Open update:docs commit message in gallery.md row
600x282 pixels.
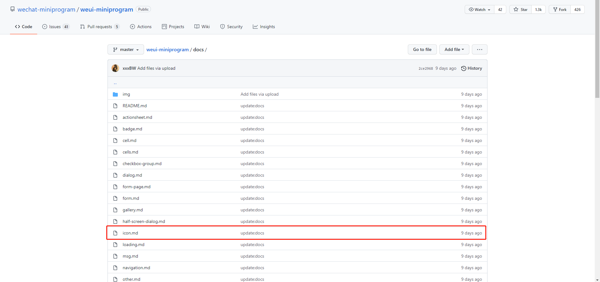[x=252, y=210]
